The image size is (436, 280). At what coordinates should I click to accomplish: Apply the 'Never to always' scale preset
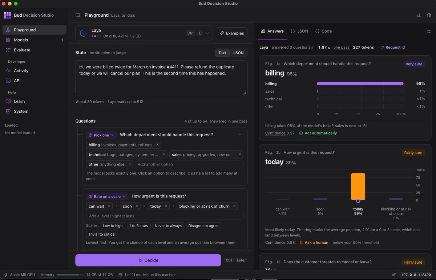pyautogui.click(x=168, y=226)
